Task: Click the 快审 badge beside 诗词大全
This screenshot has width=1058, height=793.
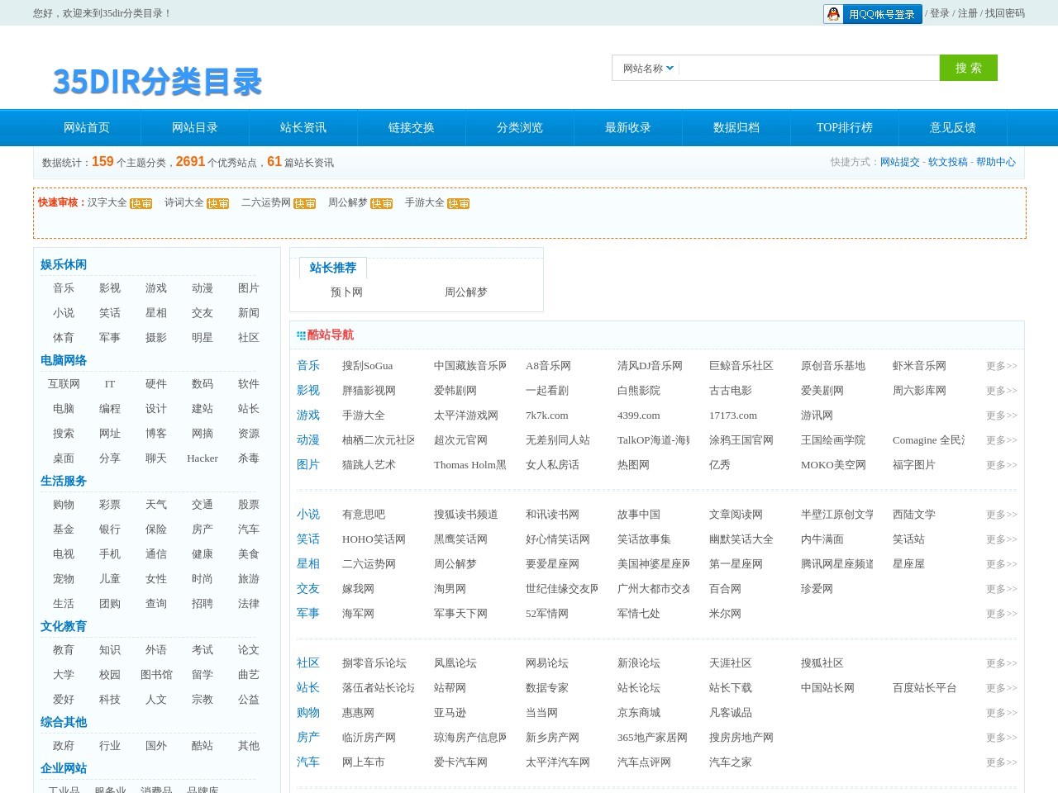Action: coord(217,203)
